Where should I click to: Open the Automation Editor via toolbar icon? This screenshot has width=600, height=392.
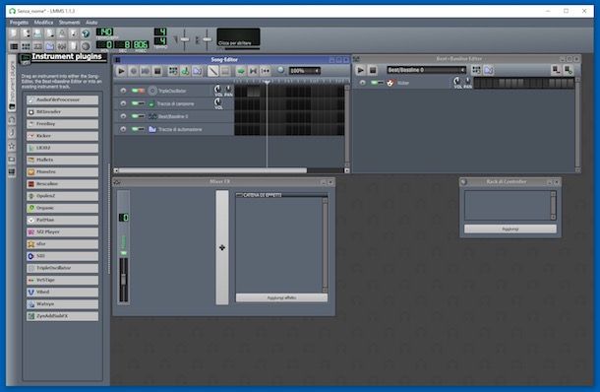coord(50,46)
